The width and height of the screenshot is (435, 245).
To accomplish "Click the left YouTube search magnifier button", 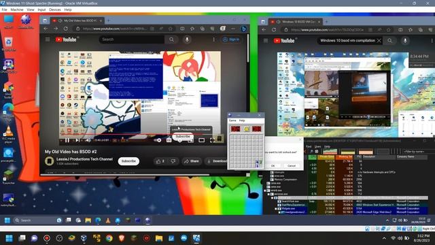I will pyautogui.click(x=172, y=39).
